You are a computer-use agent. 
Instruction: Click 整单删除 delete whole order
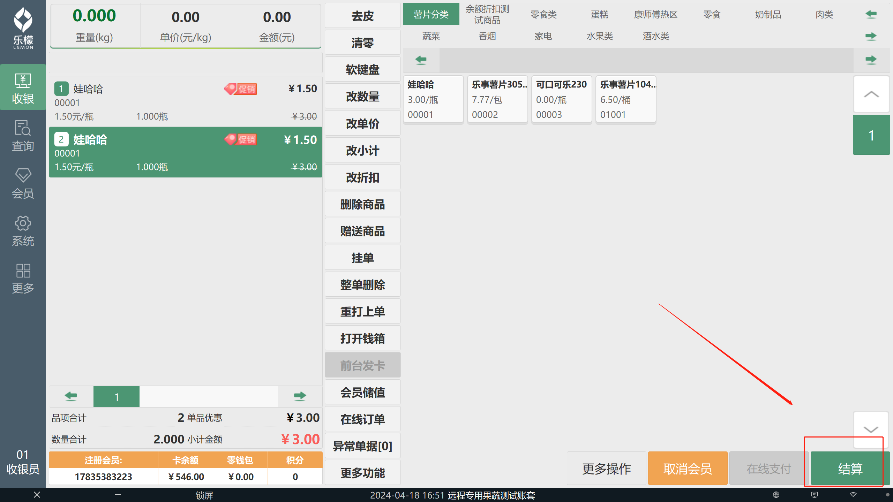[x=363, y=284]
